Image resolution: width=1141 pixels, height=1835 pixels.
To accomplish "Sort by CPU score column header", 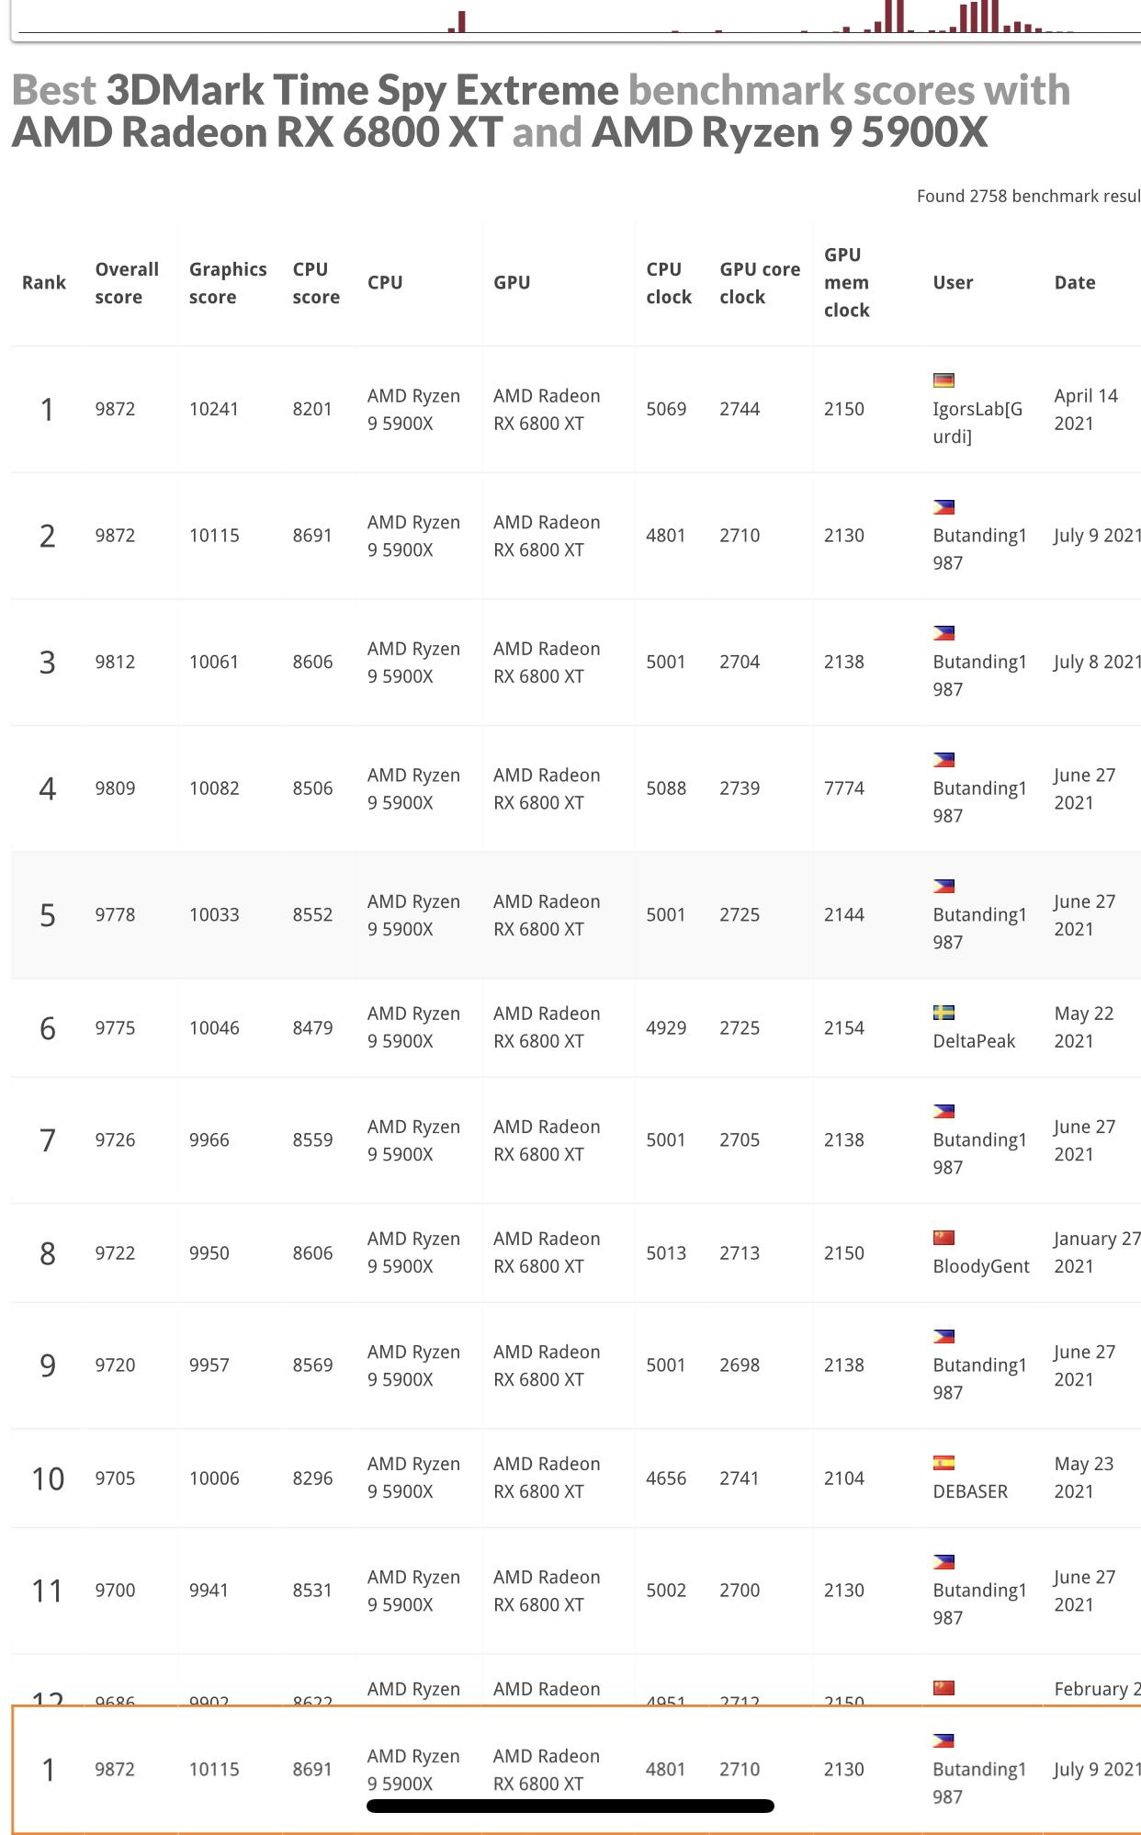I will pyautogui.click(x=316, y=283).
